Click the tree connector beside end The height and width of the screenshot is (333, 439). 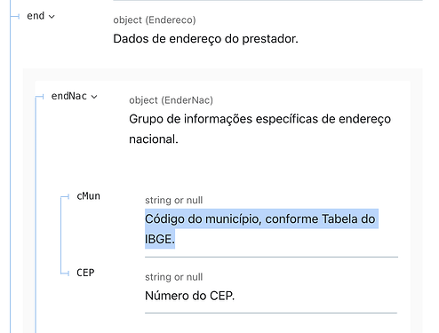(15, 16)
